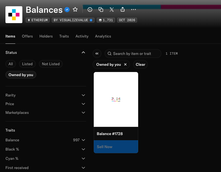The height and width of the screenshot is (172, 221).
Task: Open the BY VISUALIZEVALUE creator link
Action: click(x=73, y=20)
